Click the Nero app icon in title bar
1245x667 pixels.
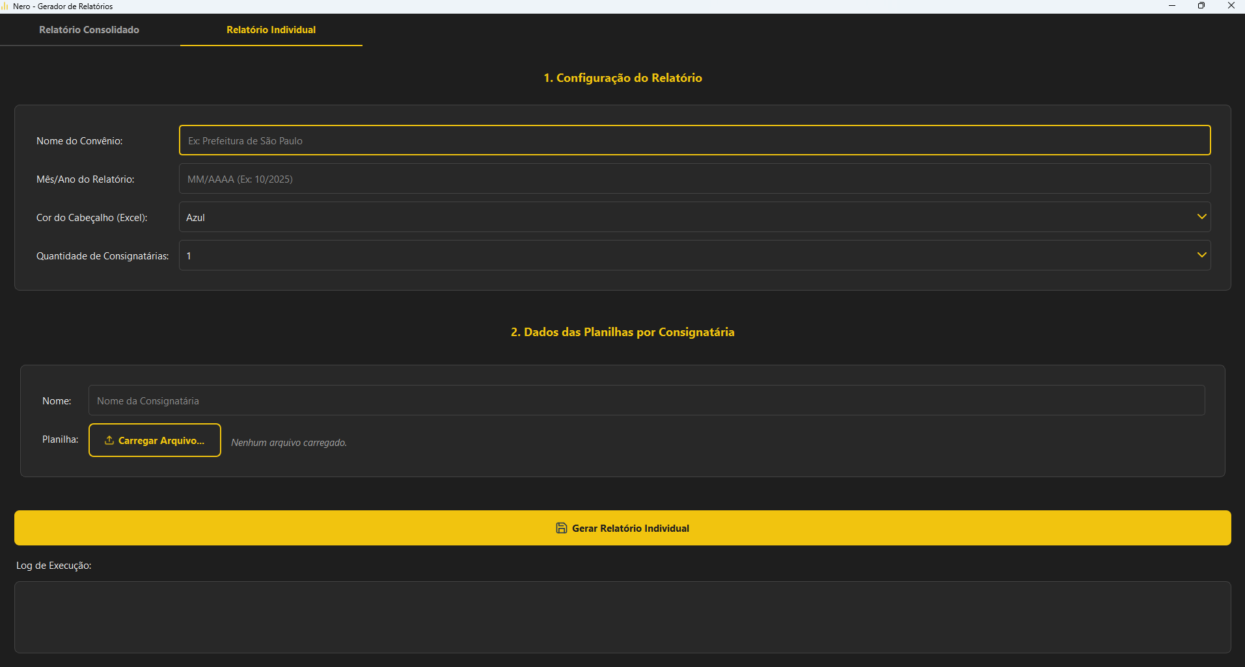click(5, 7)
